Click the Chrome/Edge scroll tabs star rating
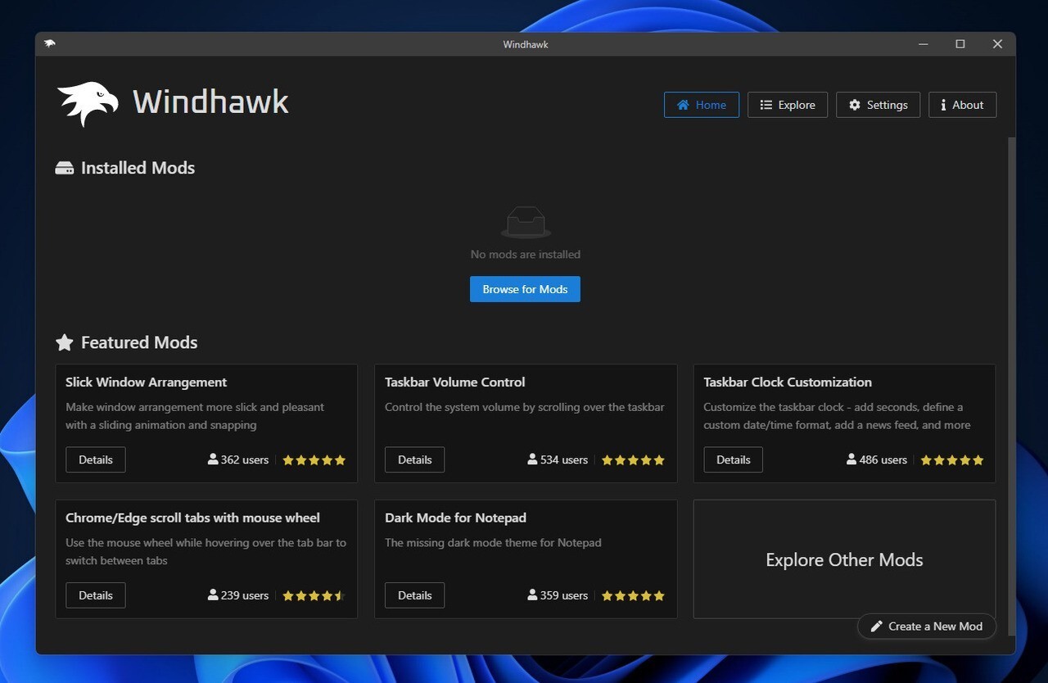The image size is (1048, 683). click(x=314, y=595)
